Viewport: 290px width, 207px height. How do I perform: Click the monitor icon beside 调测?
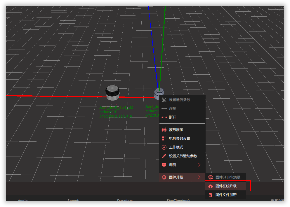164,165
